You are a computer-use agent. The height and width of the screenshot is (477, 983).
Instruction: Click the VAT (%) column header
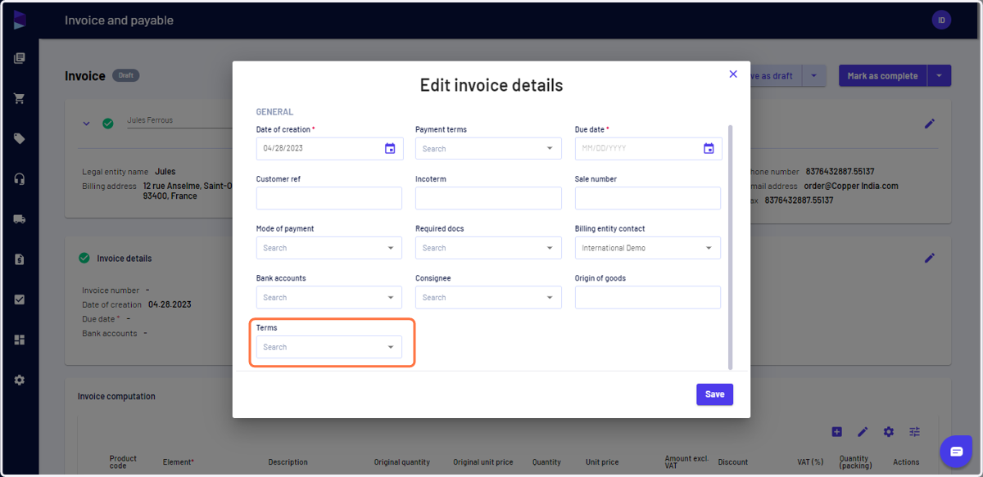810,462
